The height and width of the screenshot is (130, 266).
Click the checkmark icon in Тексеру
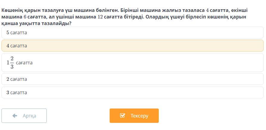coord(122,115)
